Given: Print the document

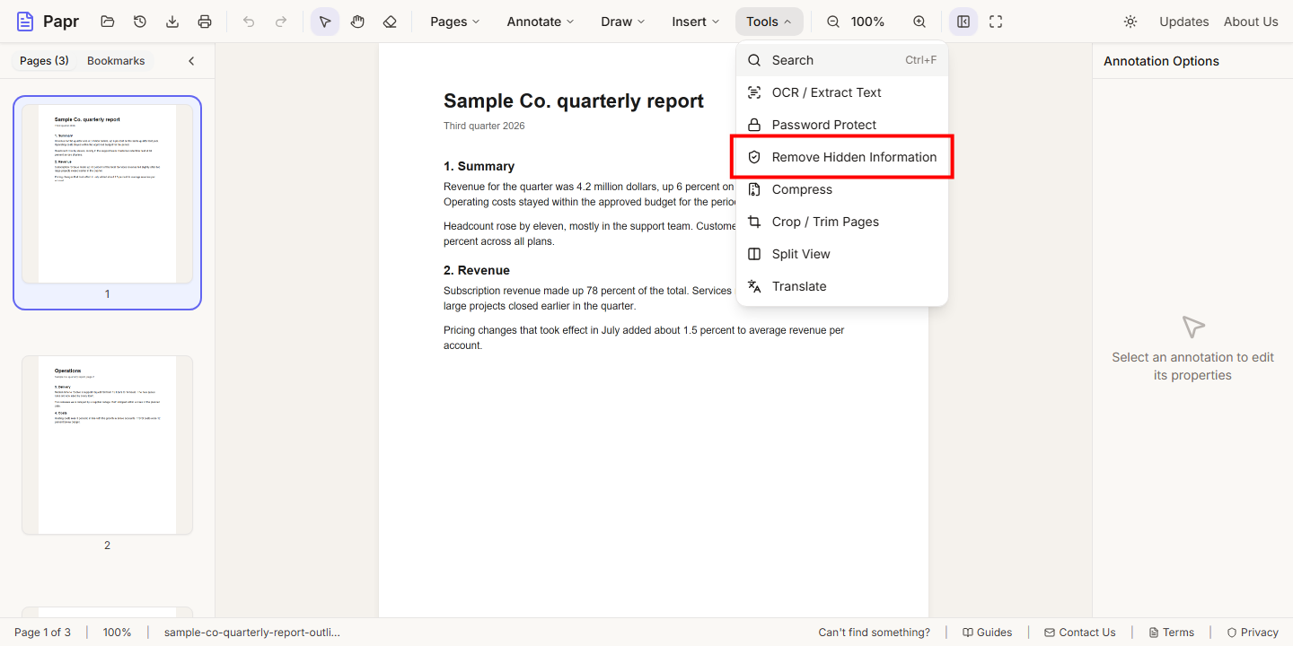Looking at the screenshot, I should coord(205,22).
